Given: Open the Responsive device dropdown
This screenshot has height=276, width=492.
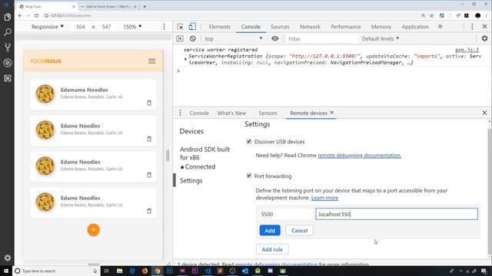Looking at the screenshot, I should point(48,27).
